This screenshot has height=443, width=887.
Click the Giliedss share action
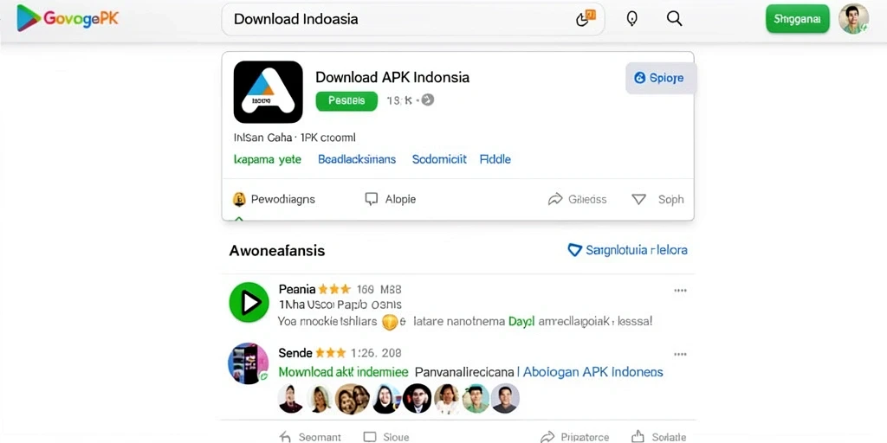click(577, 199)
